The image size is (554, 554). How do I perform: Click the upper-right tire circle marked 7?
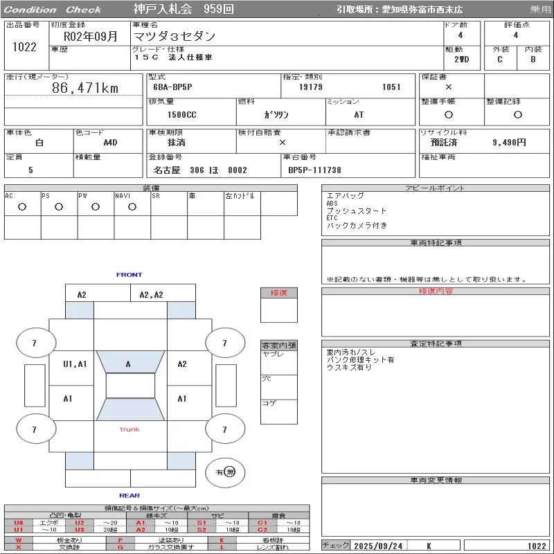coord(224,343)
